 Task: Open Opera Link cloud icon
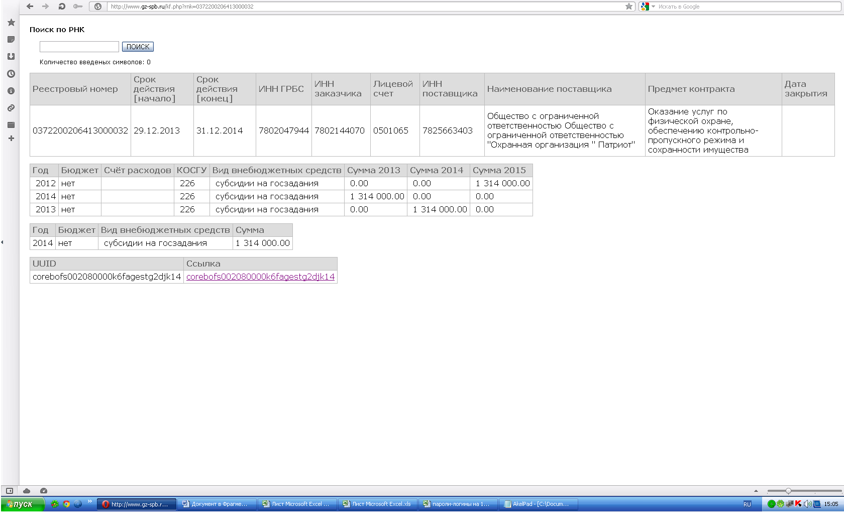point(27,491)
